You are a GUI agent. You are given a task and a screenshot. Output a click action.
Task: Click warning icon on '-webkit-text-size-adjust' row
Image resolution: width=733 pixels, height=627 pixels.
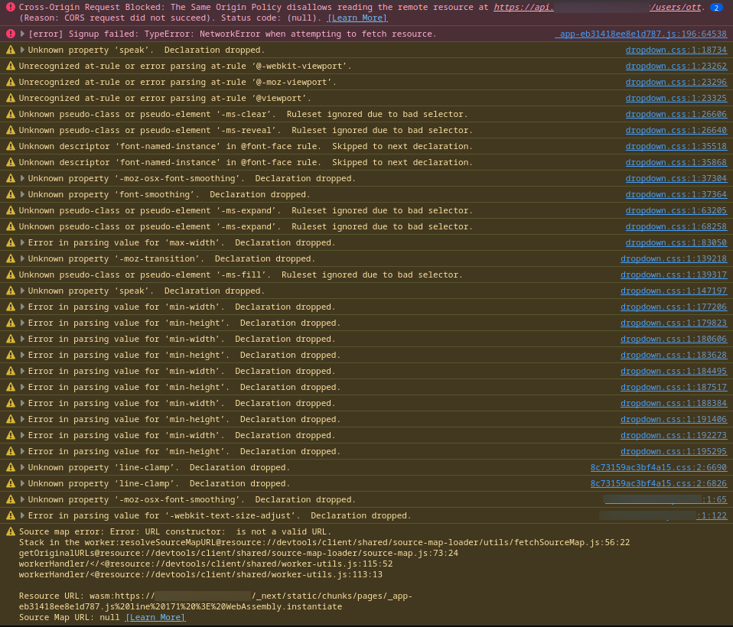[x=10, y=516]
